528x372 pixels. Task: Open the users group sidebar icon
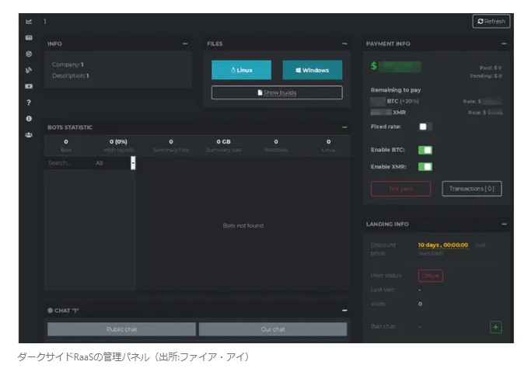click(x=29, y=134)
